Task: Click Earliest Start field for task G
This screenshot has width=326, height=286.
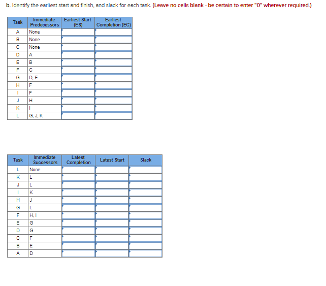Action: (x=78, y=78)
